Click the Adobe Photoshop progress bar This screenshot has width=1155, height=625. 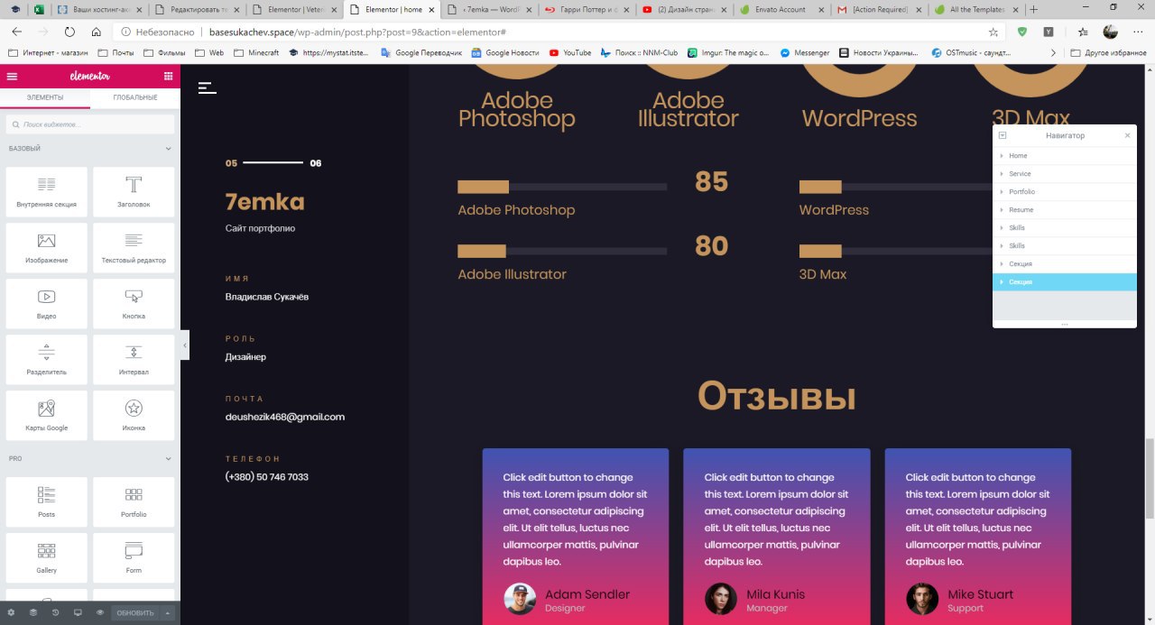(562, 187)
